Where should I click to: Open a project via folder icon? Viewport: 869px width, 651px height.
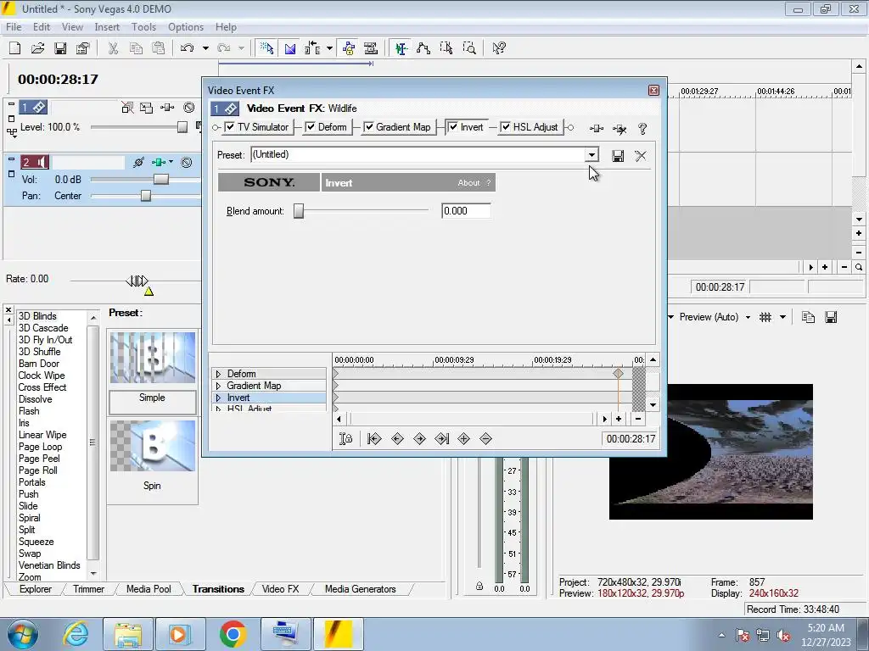click(x=37, y=48)
